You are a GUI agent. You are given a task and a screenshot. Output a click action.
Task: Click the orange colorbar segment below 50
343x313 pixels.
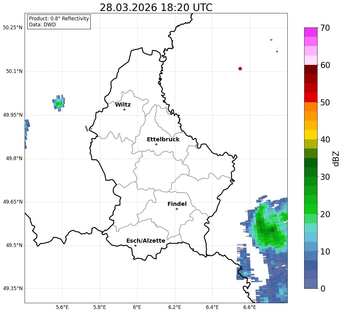[x=311, y=107]
